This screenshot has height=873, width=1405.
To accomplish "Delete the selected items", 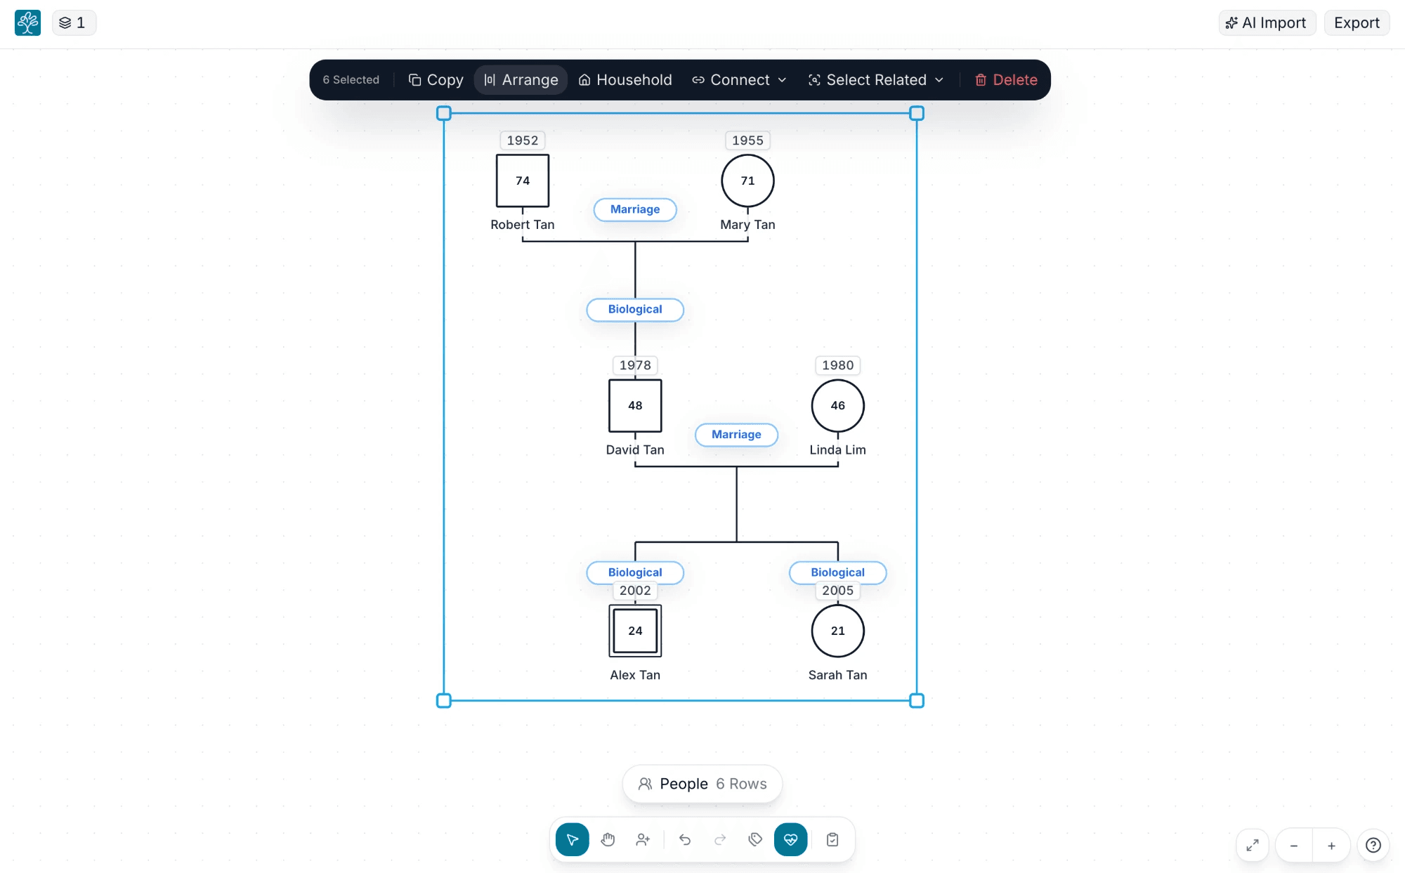I will point(1006,80).
